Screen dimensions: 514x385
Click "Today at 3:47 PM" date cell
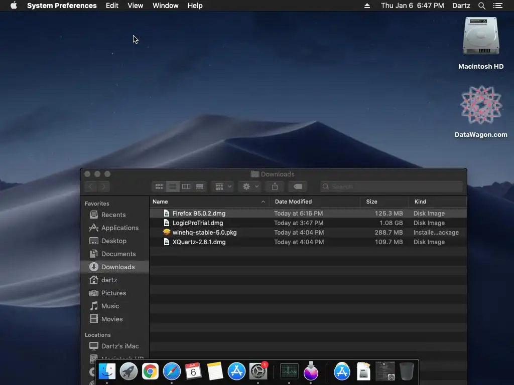299,223
